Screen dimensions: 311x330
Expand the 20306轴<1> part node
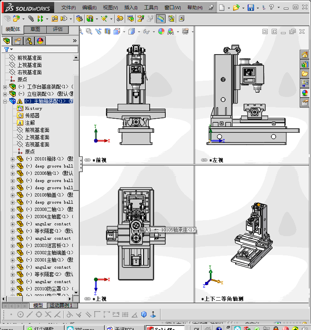pos(12,174)
